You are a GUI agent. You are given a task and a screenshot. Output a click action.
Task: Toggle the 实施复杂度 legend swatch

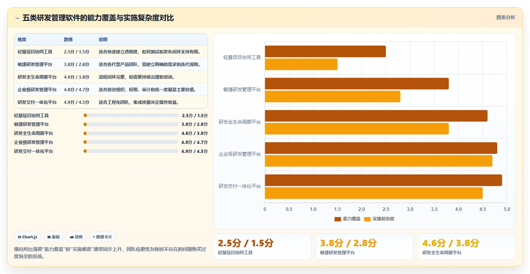tap(367, 219)
